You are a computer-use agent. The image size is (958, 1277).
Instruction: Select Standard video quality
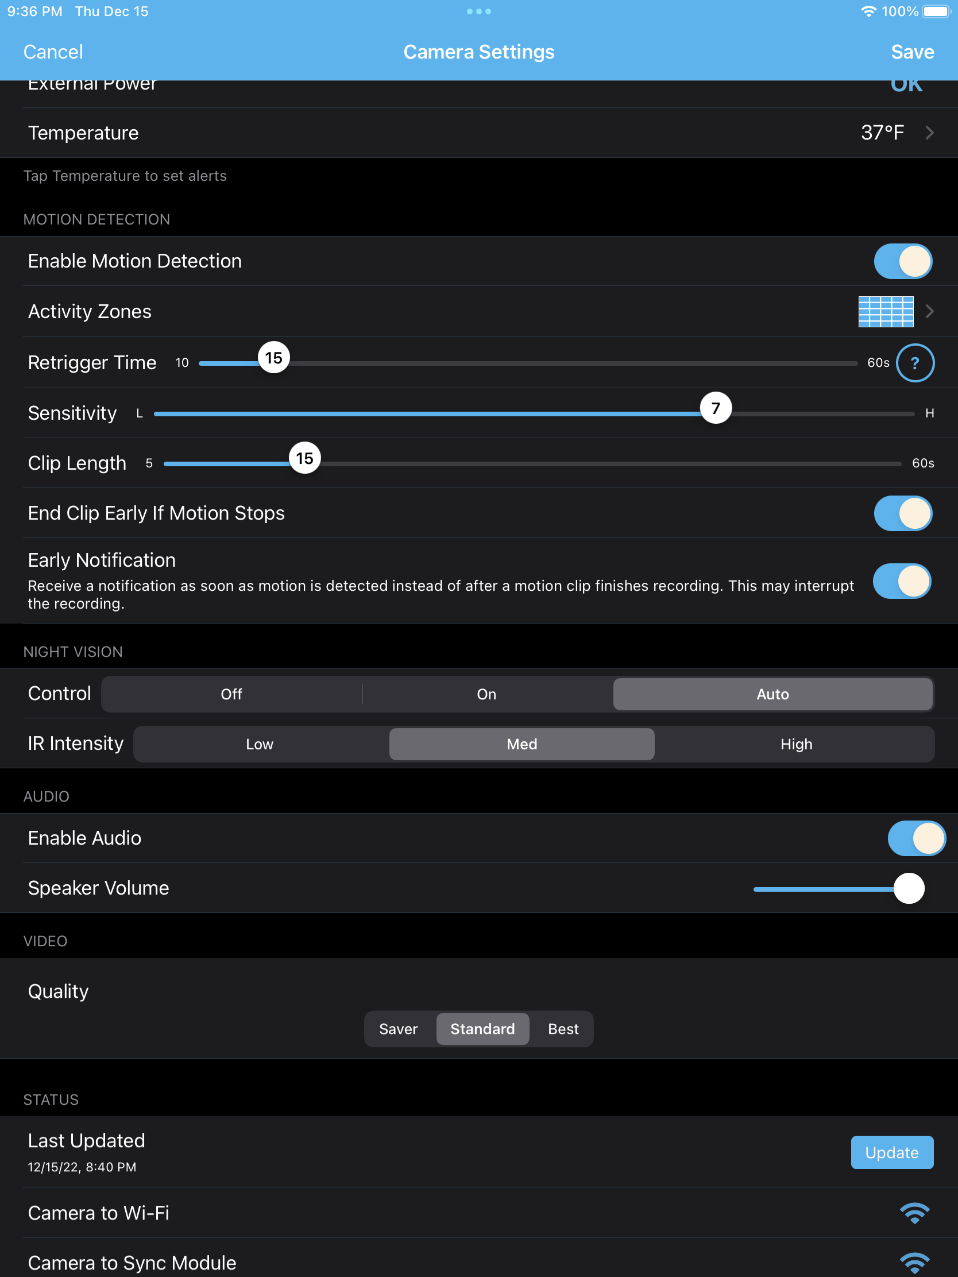coord(483,1029)
